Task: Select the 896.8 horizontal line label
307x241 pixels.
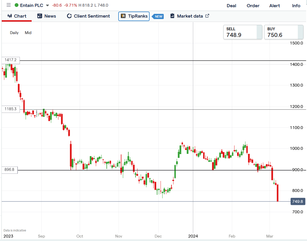Action: (9, 169)
